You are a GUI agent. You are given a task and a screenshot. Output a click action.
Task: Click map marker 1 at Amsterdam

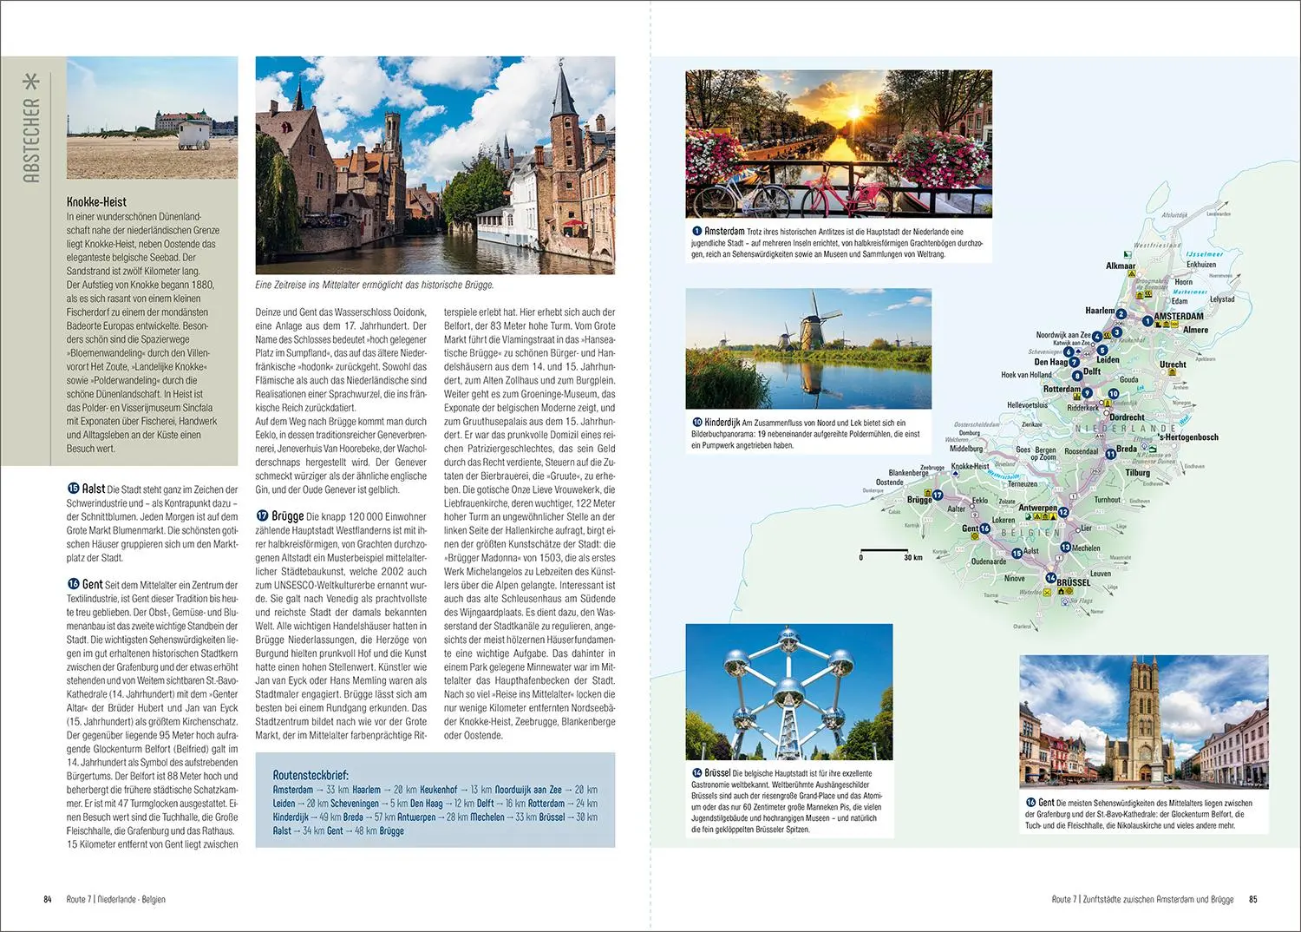click(x=1147, y=321)
